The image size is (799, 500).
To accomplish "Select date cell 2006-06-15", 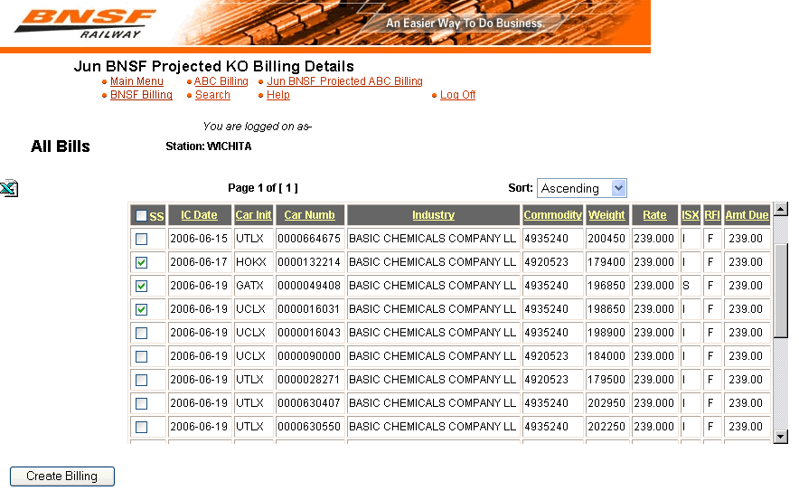I will coord(199,239).
